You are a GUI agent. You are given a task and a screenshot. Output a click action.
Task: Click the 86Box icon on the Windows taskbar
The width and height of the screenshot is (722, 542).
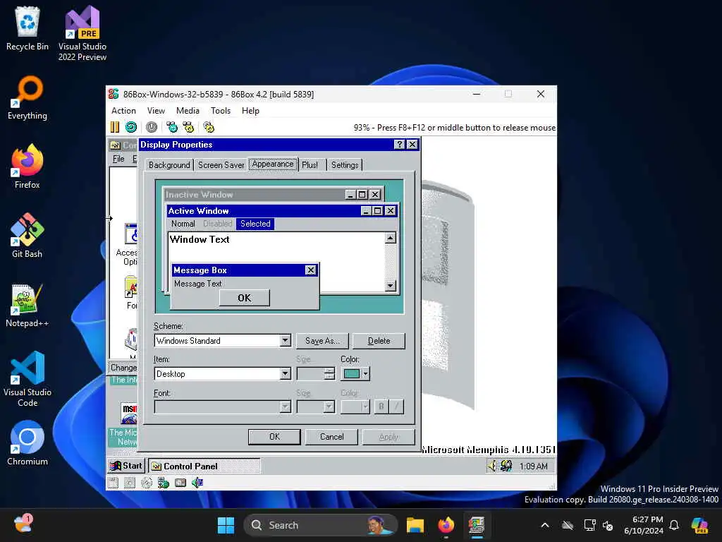[x=477, y=525]
